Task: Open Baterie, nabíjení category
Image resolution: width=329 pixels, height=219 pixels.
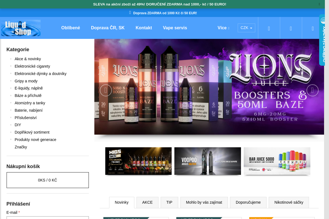Action: pyautogui.click(x=29, y=110)
